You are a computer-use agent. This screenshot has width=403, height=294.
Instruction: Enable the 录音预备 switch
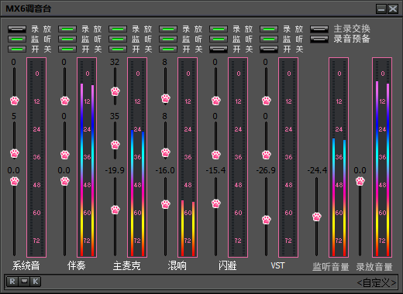click(319, 39)
